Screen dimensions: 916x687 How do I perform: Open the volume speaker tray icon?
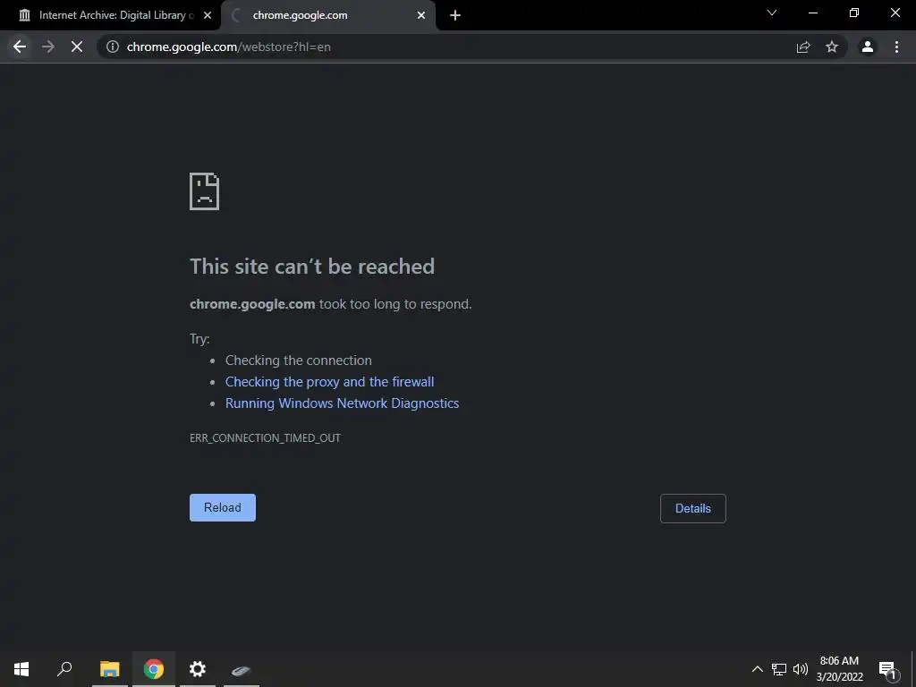click(801, 669)
